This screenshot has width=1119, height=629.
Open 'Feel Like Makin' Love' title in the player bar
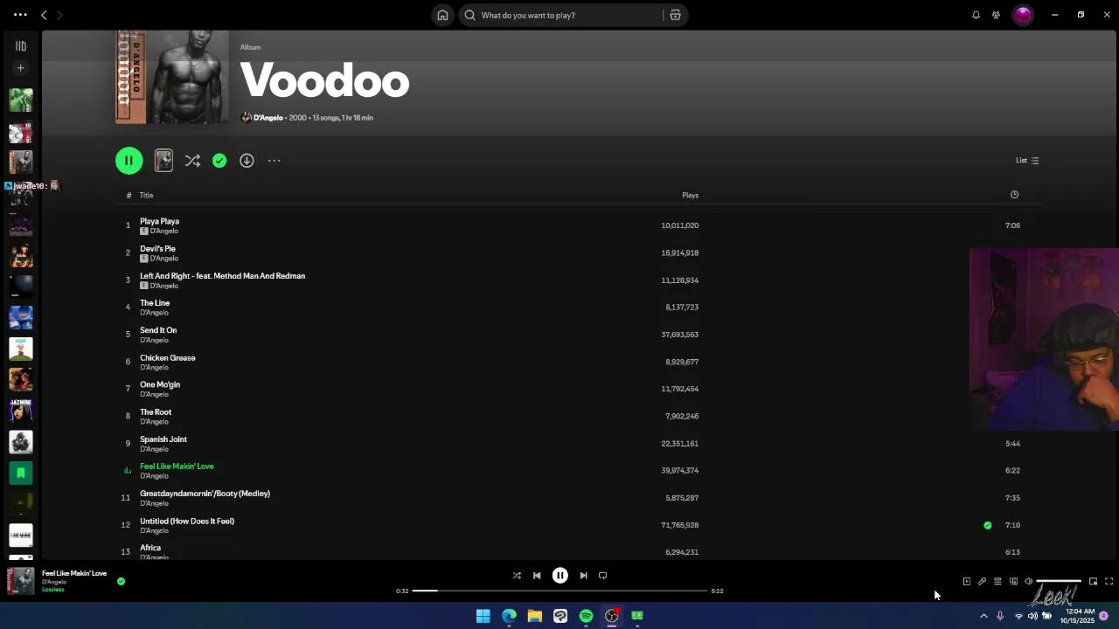point(74,573)
